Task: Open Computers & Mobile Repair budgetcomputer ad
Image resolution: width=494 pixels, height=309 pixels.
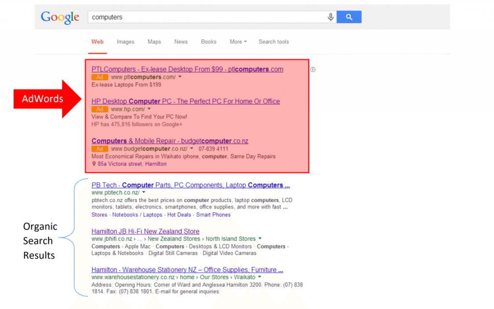Action: coord(170,141)
